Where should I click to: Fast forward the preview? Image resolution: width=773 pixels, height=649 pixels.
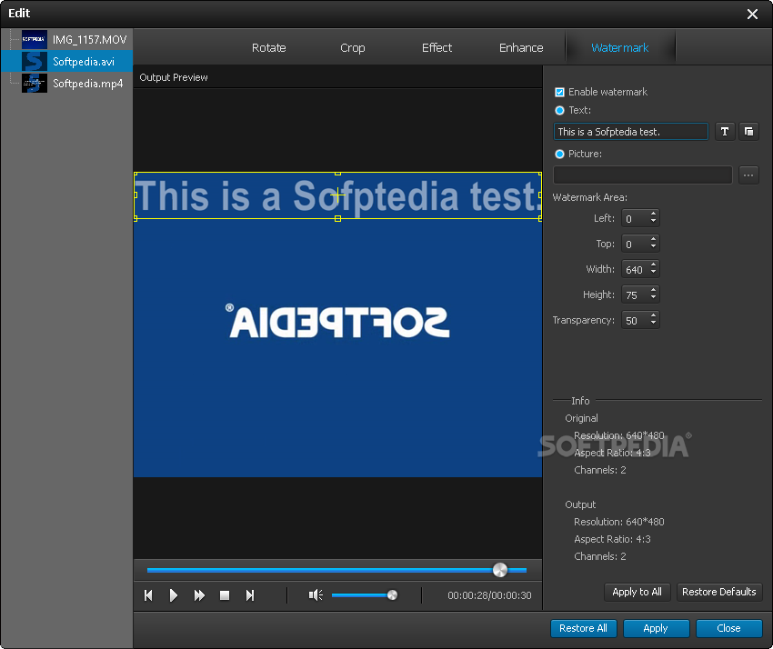coord(199,595)
